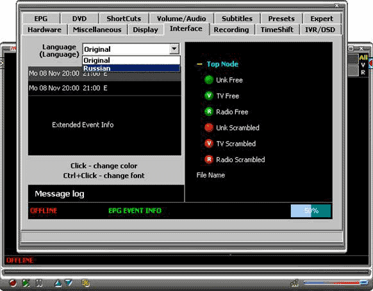Click the red V icon for TV Scrambled
Image resolution: width=373 pixels, height=291 pixels.
click(209, 144)
